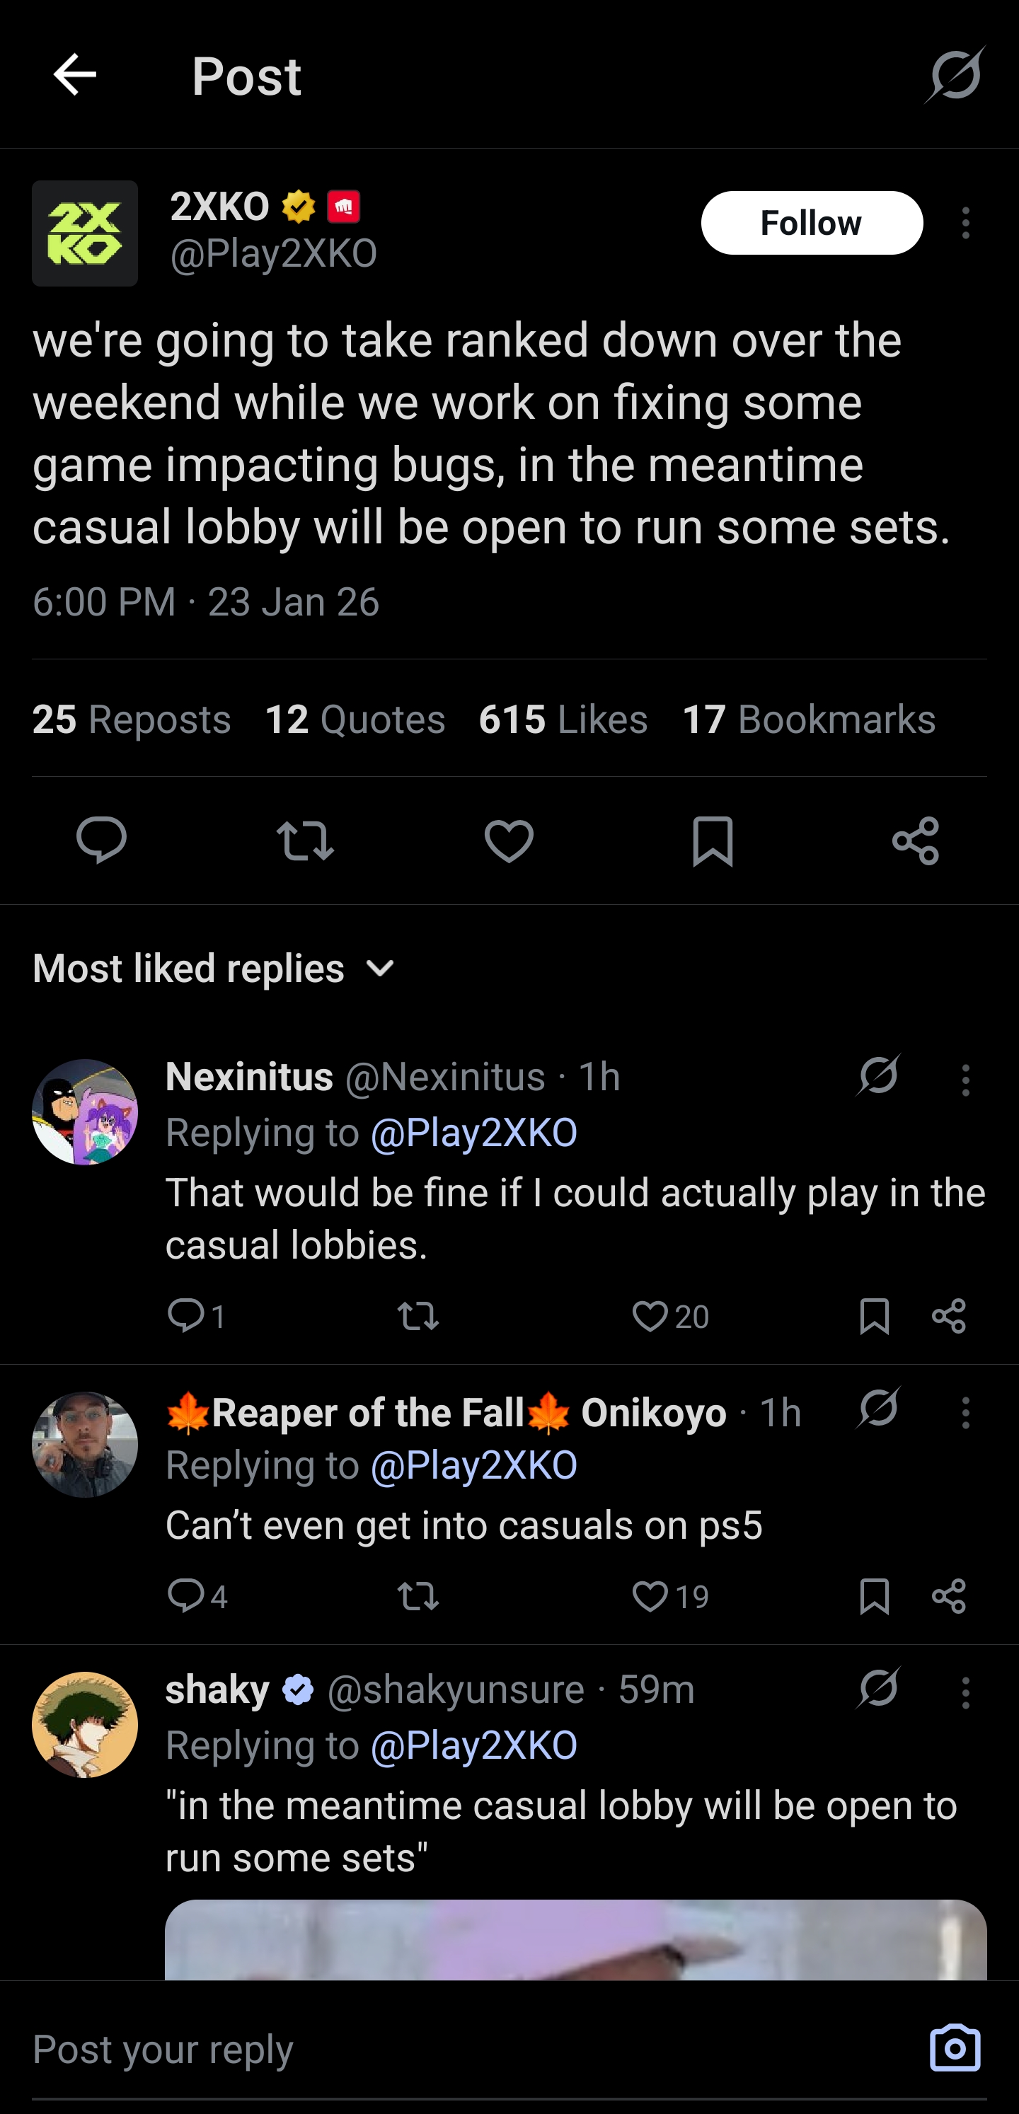This screenshot has height=2114, width=1019.
Task: Like the main 2XKO post
Action: click(x=509, y=841)
